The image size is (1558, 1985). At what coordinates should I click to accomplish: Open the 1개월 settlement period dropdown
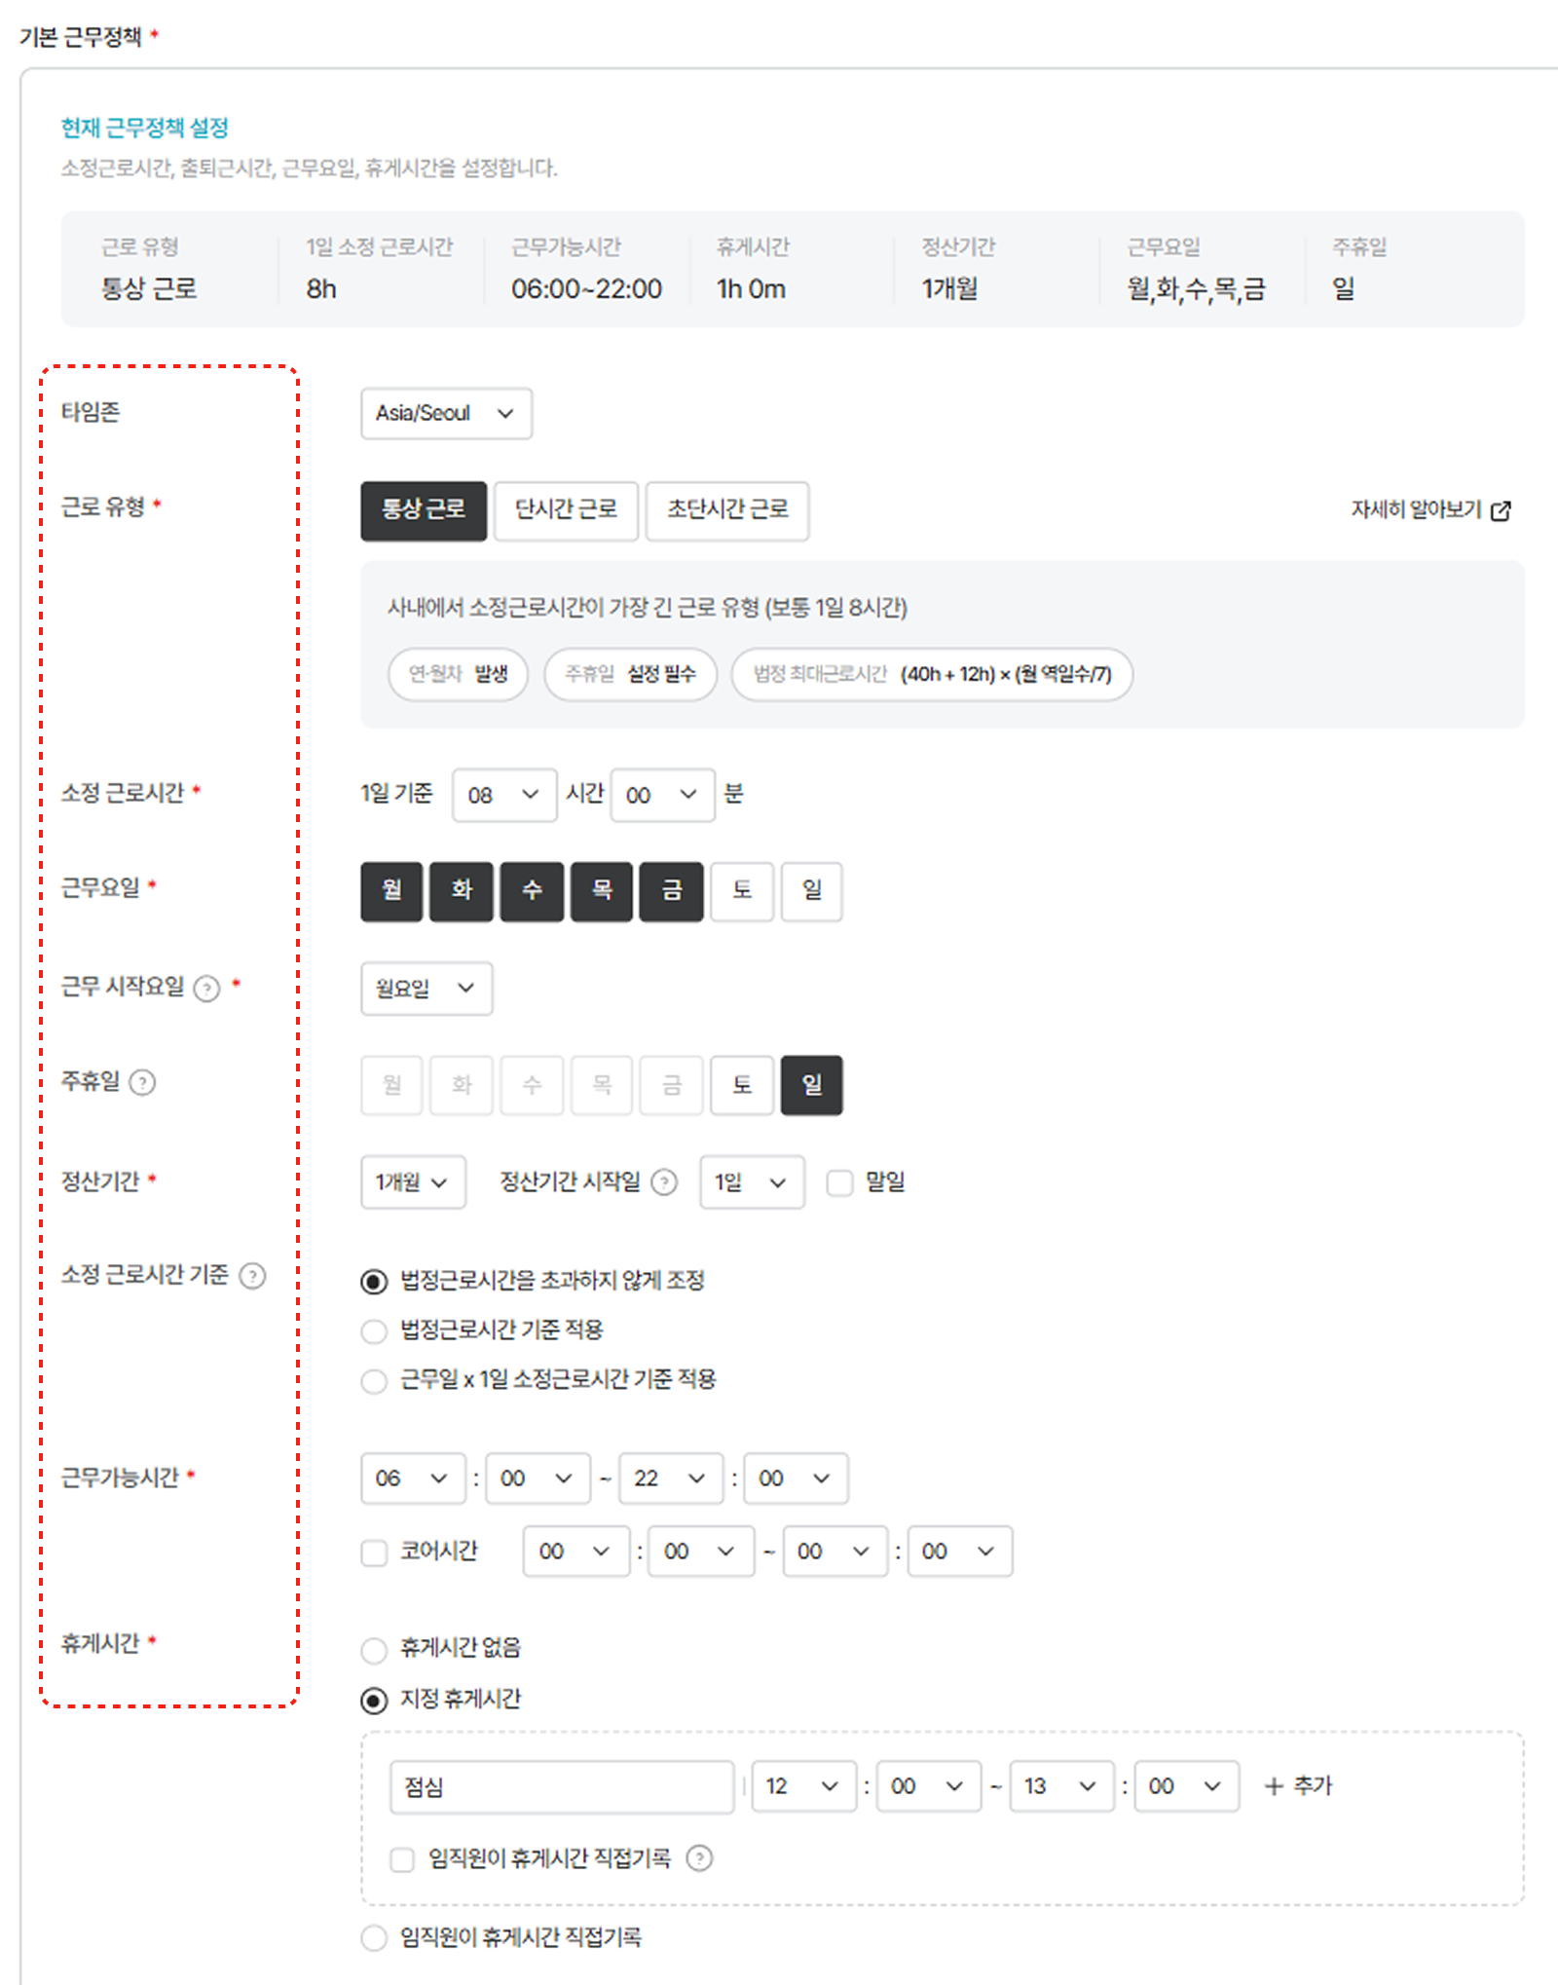(413, 1182)
